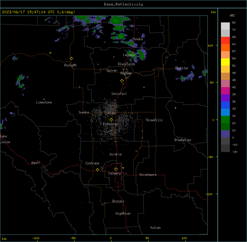Click the Innisfail label

point(119,94)
